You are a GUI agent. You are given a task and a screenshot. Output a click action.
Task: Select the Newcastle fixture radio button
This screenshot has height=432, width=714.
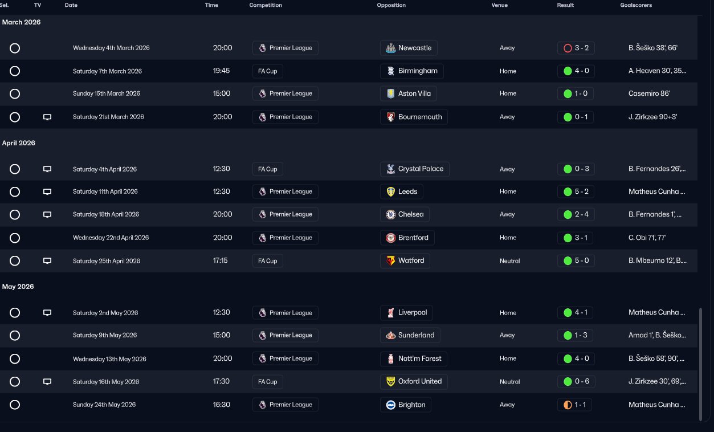[15, 48]
